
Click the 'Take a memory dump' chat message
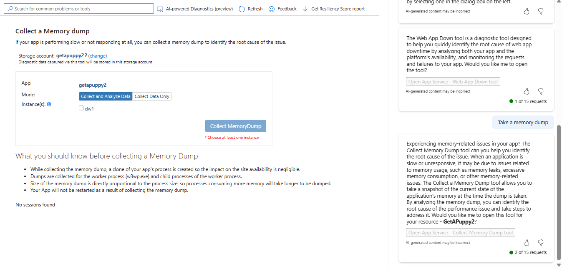(523, 122)
